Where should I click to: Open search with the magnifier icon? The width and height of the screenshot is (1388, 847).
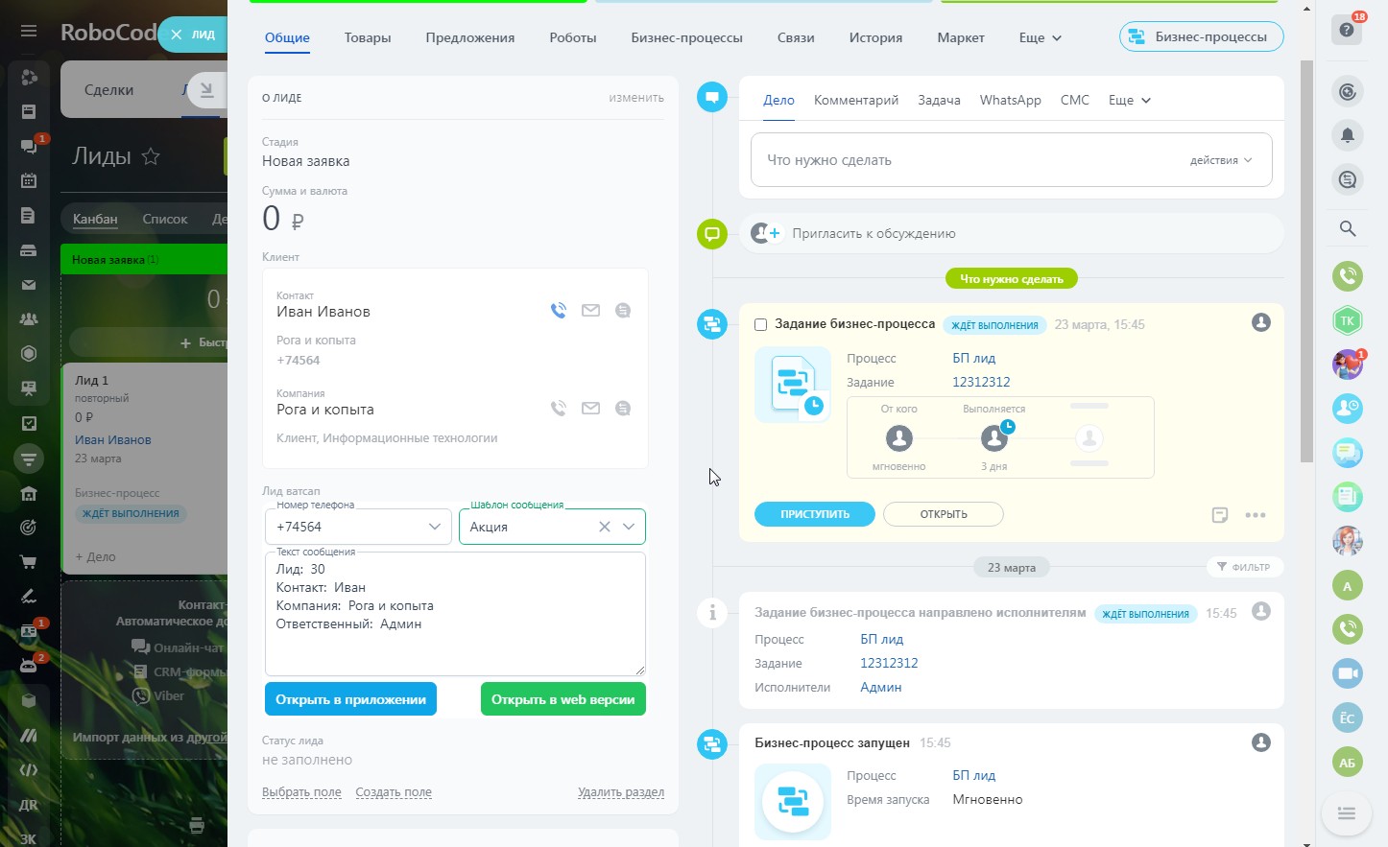pos(1348,228)
